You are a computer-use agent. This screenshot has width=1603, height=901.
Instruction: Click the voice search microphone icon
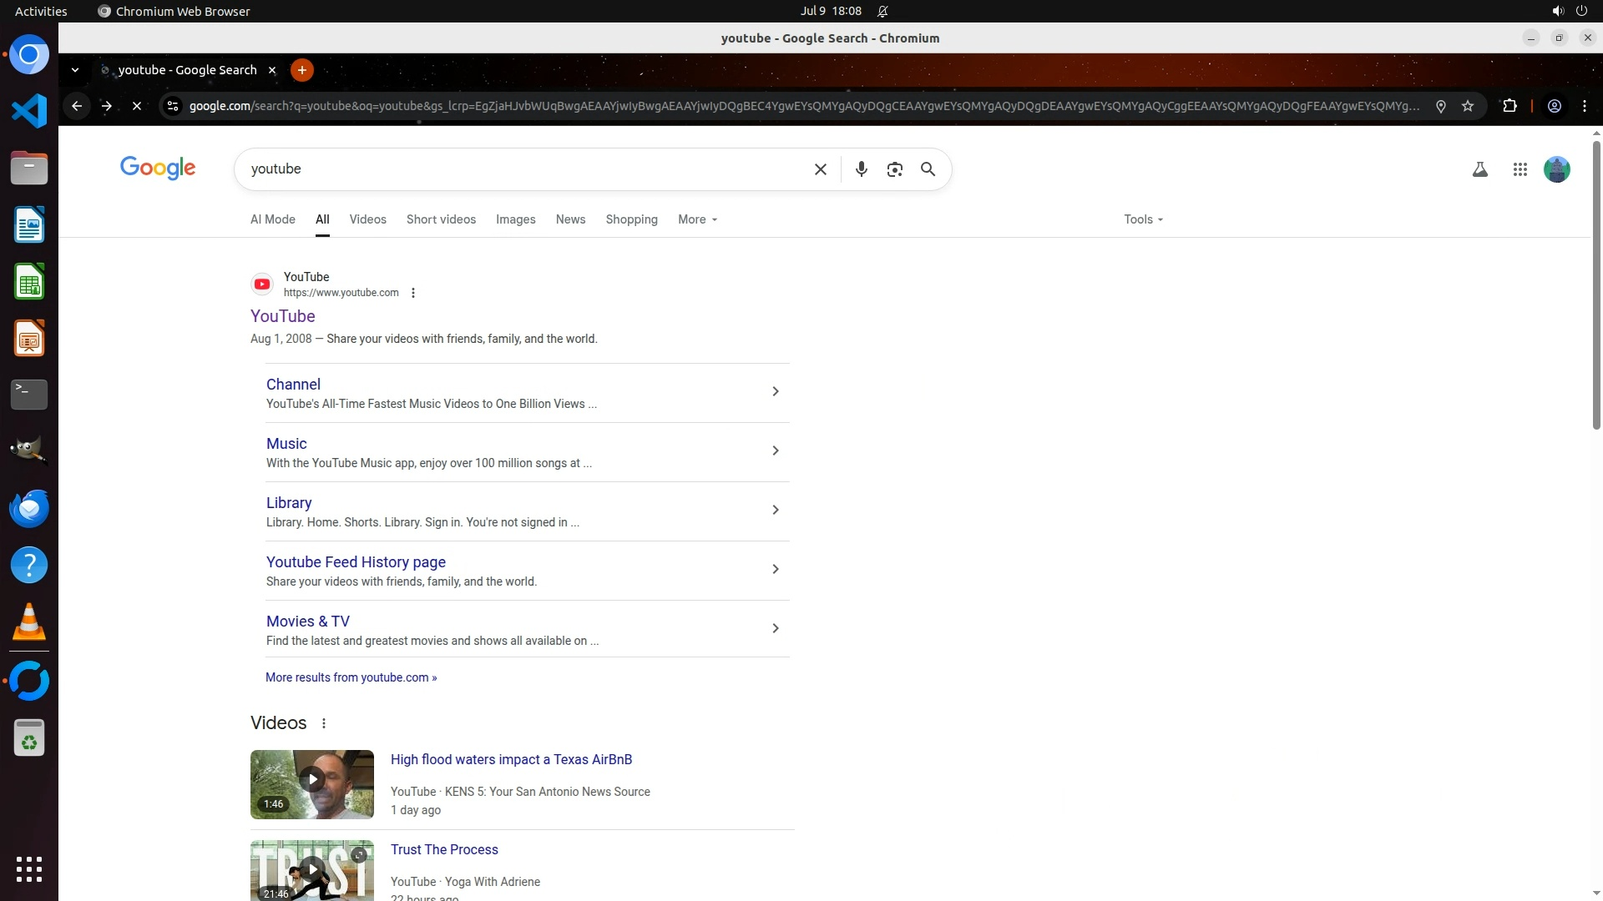tap(861, 169)
